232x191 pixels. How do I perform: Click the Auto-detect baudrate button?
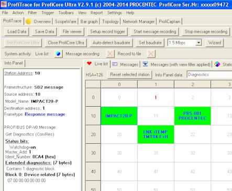click(x=111, y=43)
